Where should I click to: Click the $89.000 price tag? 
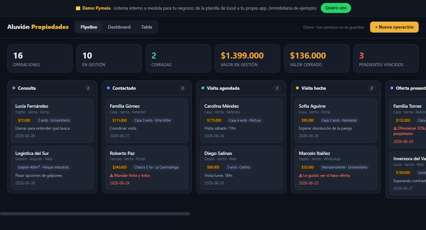click(x=213, y=167)
